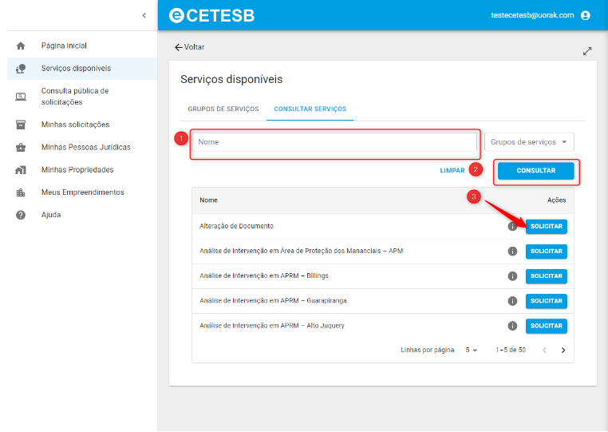Screen dimensions: 608x432
Task: Focus the Nome search field
Action: (335, 142)
